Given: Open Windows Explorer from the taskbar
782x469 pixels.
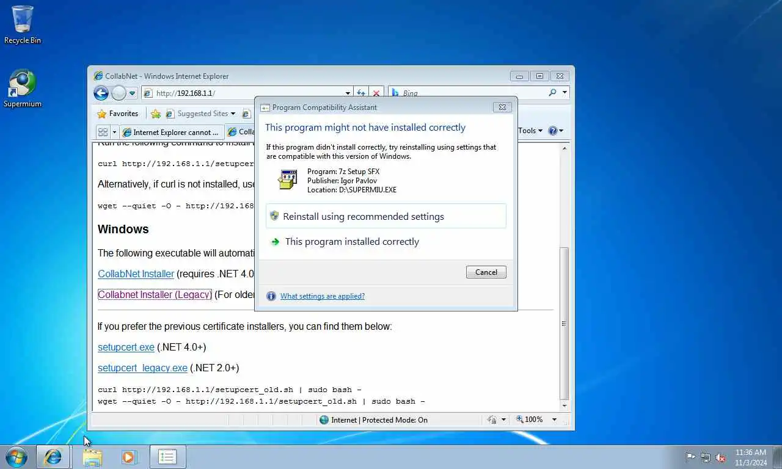Looking at the screenshot, I should (x=92, y=457).
